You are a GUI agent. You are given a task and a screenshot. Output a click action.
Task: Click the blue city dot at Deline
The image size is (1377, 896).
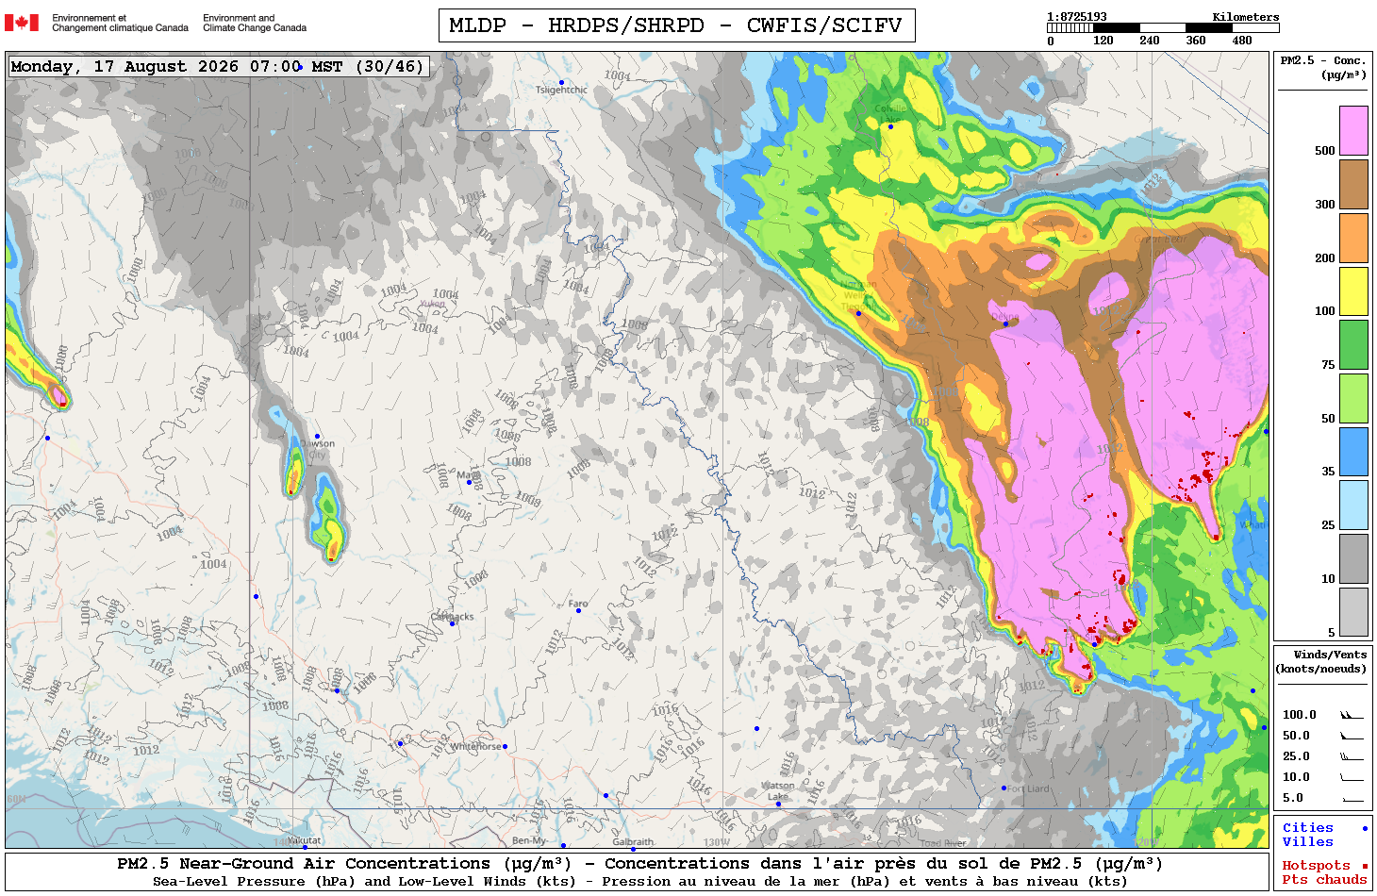[x=1005, y=324]
